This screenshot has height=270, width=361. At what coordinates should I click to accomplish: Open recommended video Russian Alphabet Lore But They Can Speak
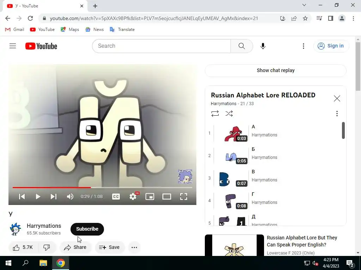302,241
